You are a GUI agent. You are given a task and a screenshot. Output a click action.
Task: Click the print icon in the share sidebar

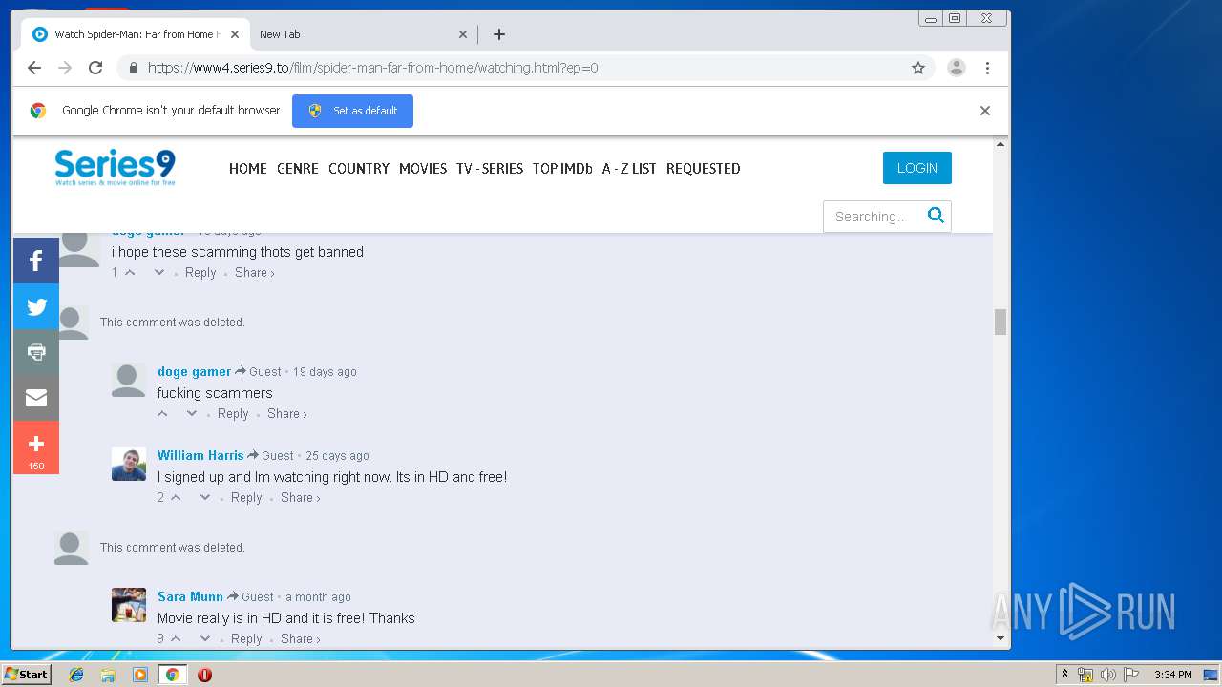(x=36, y=352)
